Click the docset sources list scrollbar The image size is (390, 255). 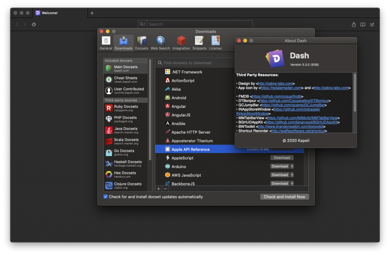coord(150,109)
